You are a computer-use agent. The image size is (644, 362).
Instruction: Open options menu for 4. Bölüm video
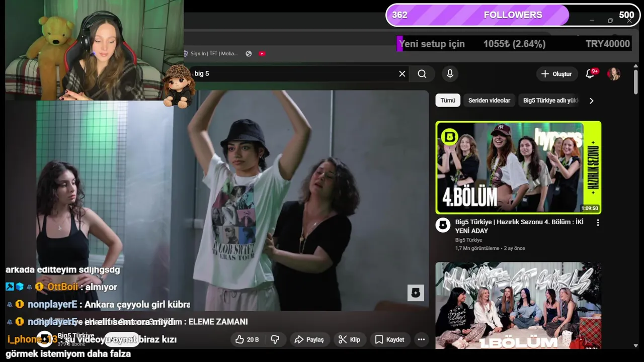coord(598,223)
